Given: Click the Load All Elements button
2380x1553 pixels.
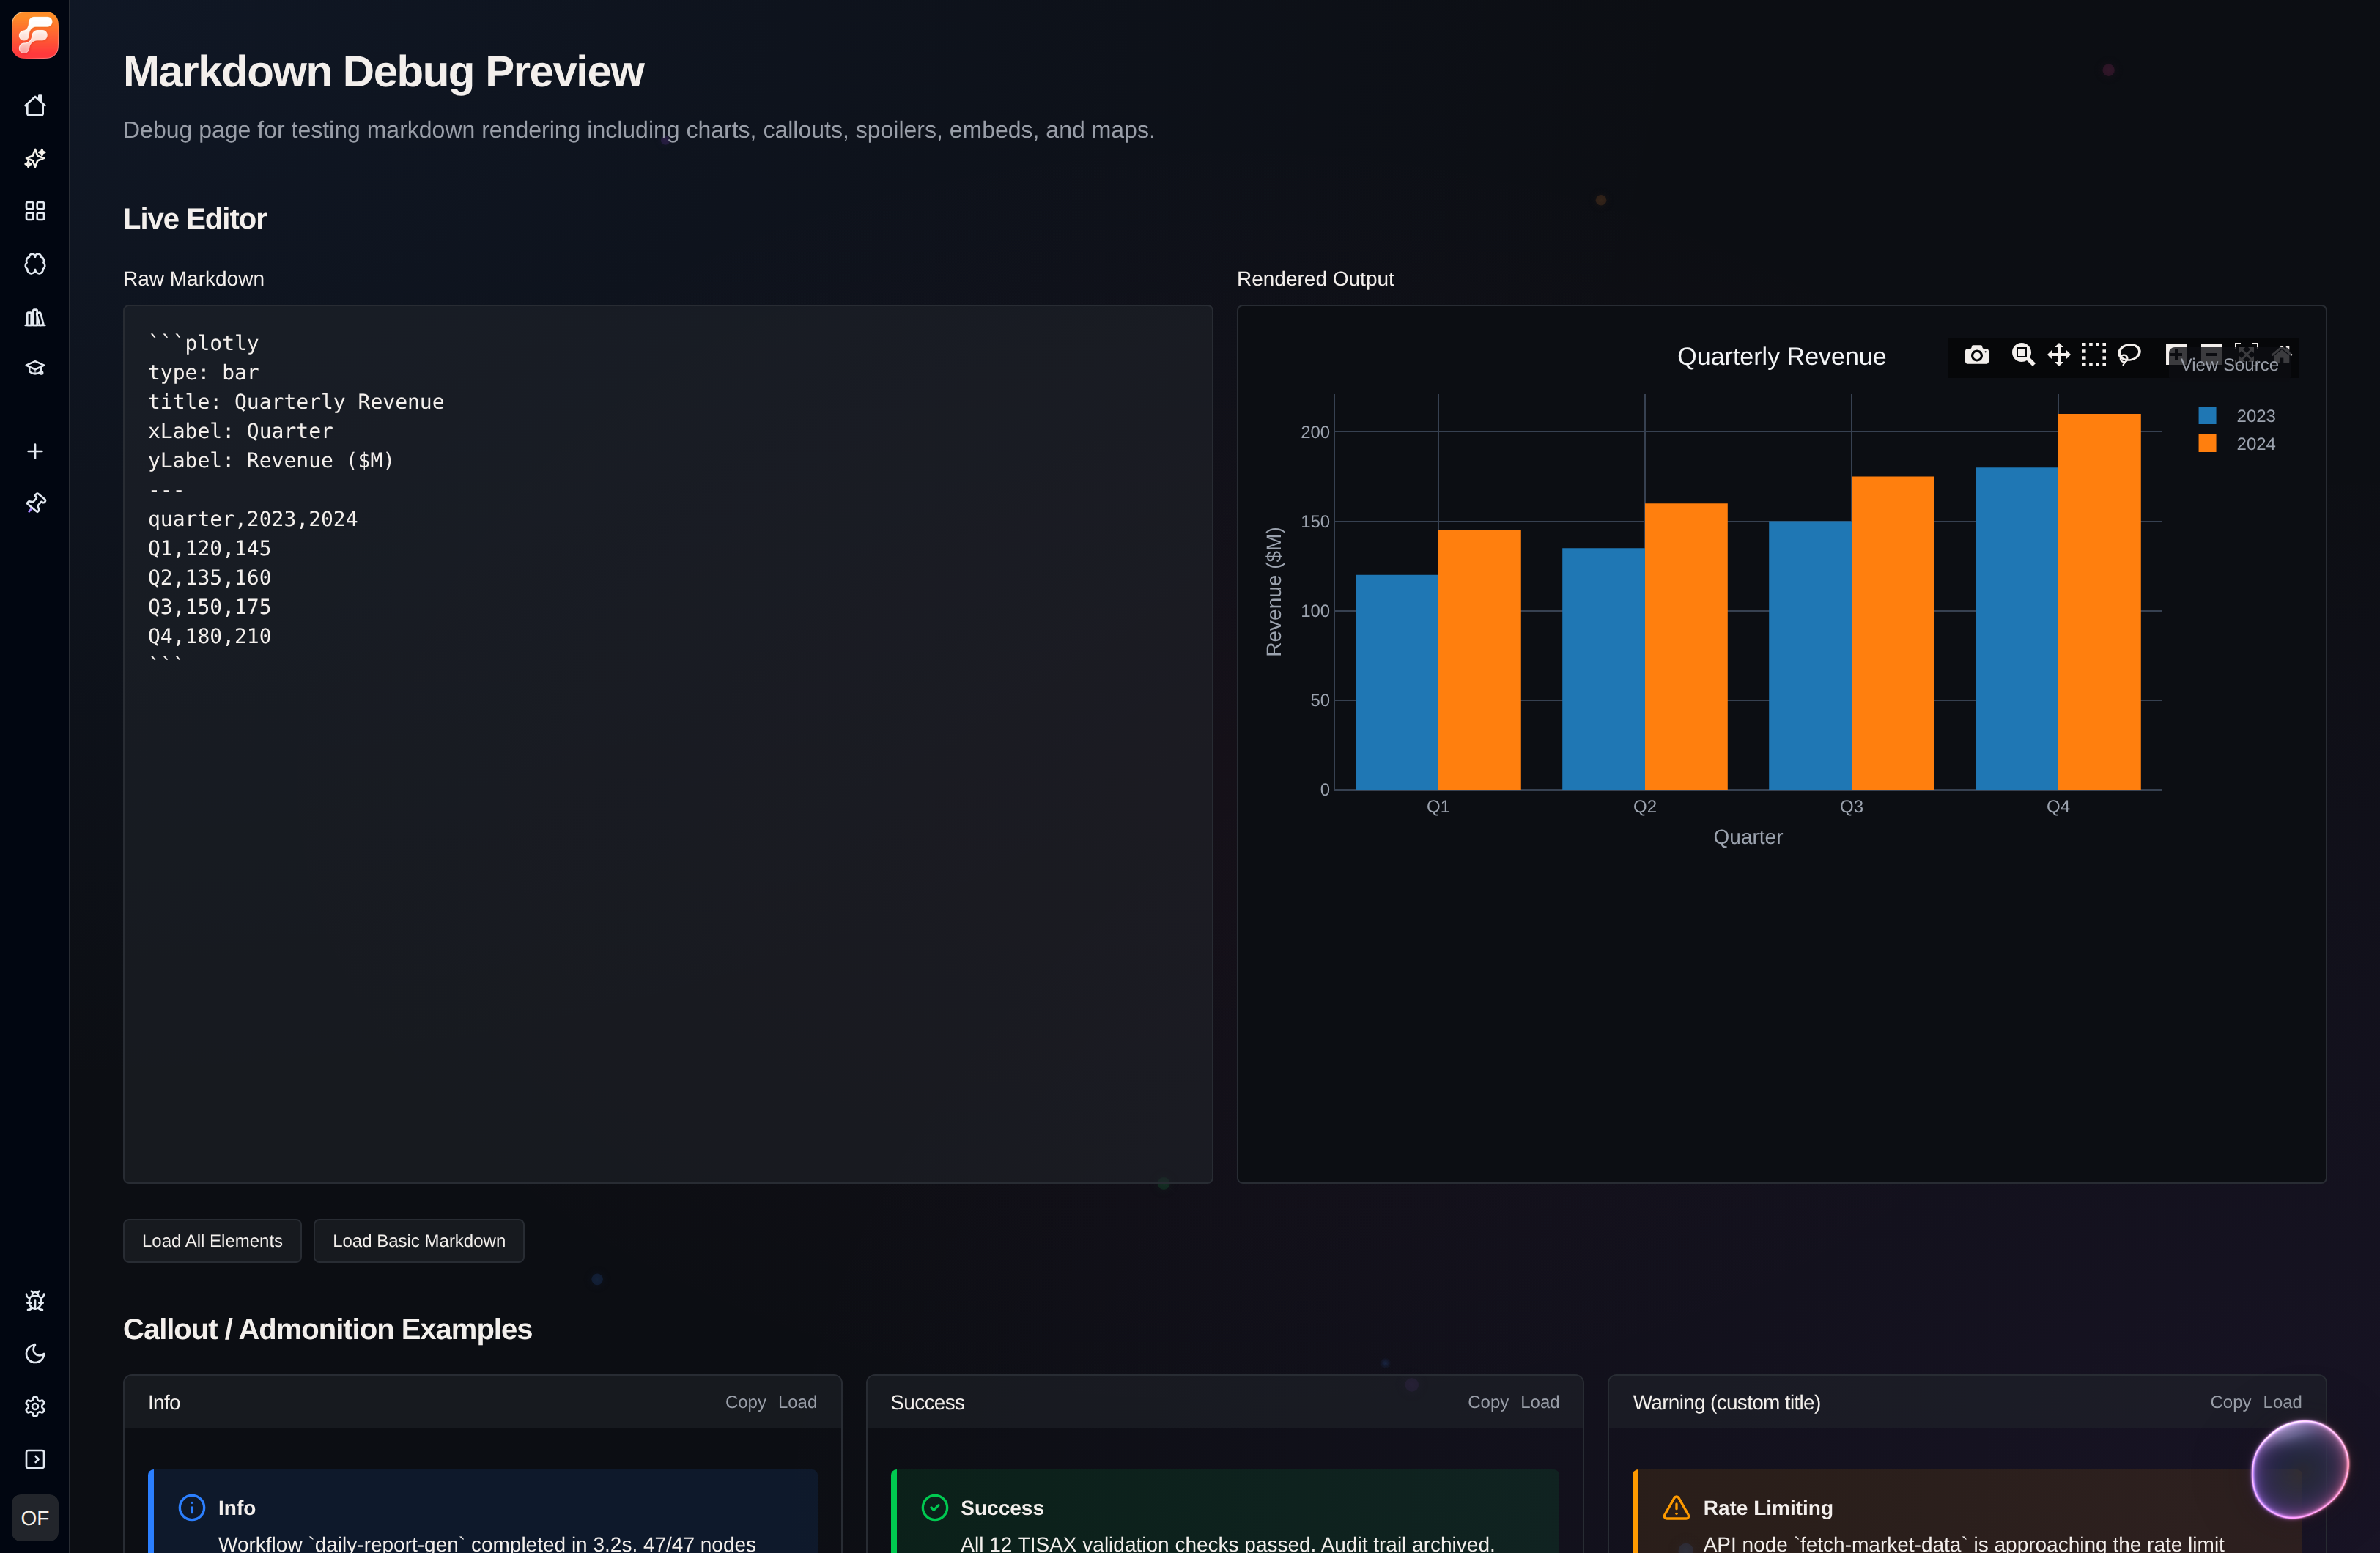Looking at the screenshot, I should coord(212,1240).
